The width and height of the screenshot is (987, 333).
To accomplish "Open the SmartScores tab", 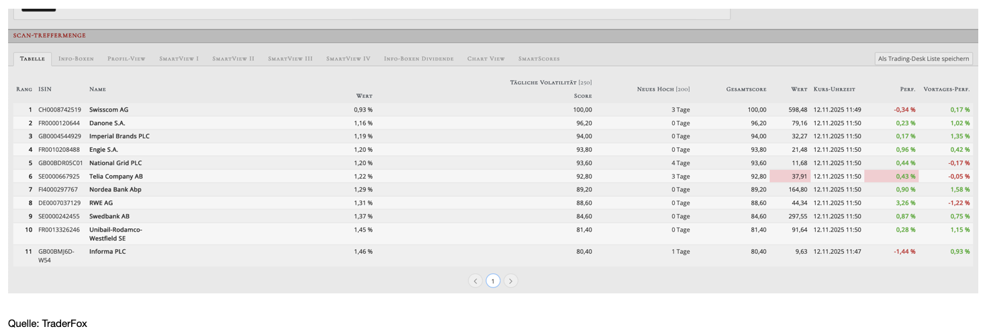I will coord(538,59).
